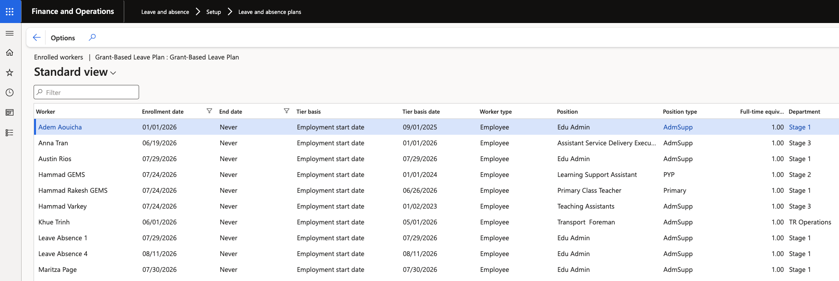The width and height of the screenshot is (839, 281).
Task: Click enrollment date 06/19/2026
Action: (159, 143)
